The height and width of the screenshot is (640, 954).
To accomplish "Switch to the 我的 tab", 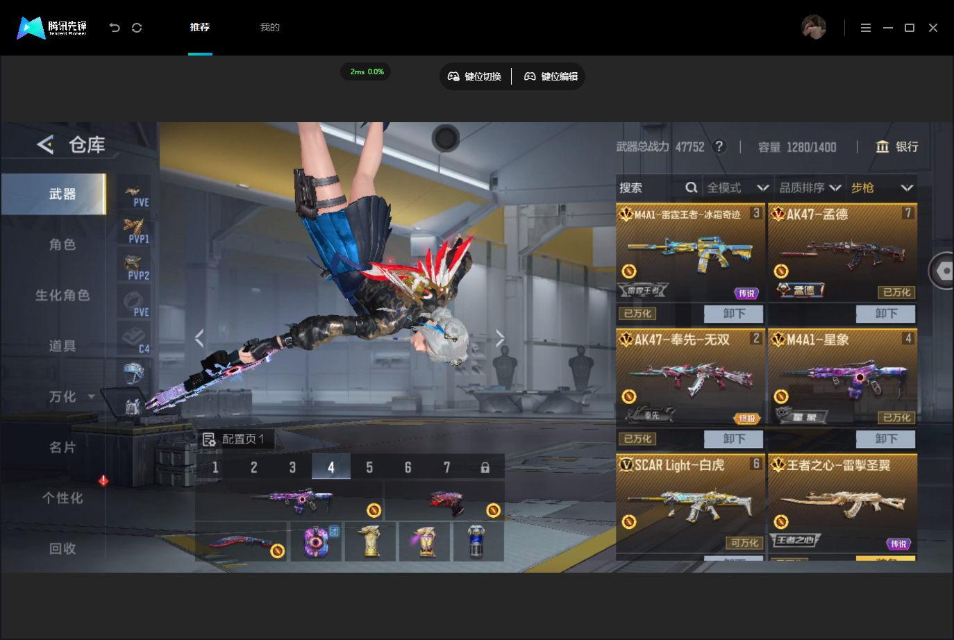I will point(270,27).
